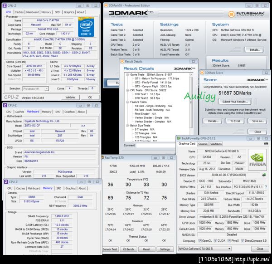Click the Bus Interface question mark icon
Image resolution: width=272 pixels, height=264 pixels.
coord(266,187)
